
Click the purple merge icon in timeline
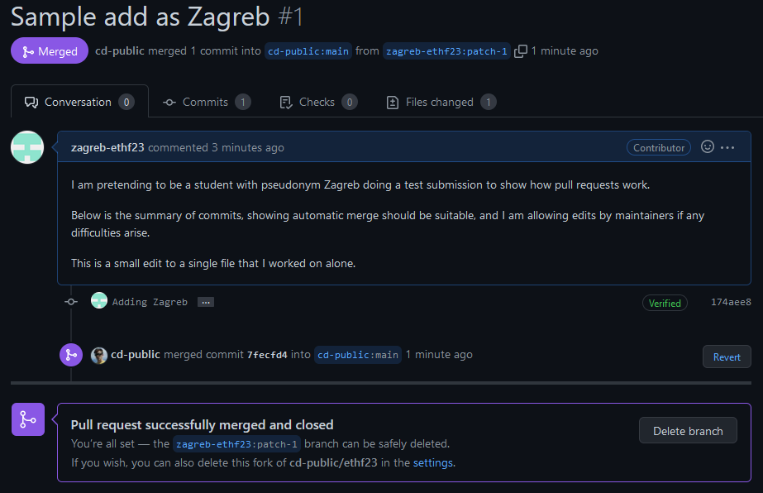coord(71,355)
